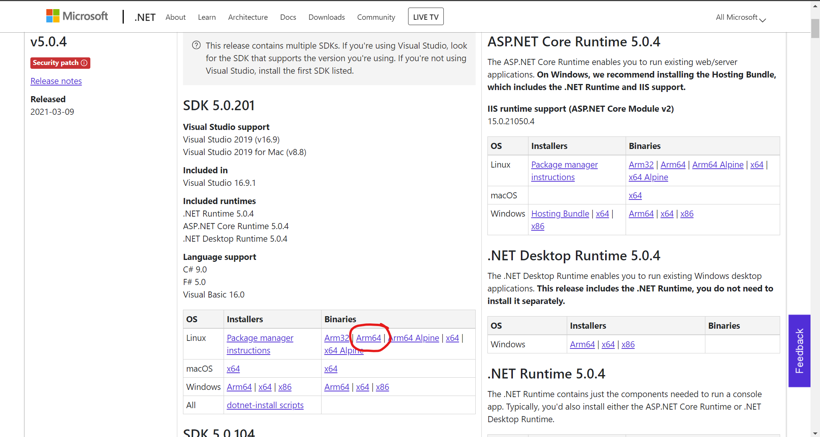Click the SDK 5.0.201 heading
820x437 pixels.
click(x=219, y=105)
